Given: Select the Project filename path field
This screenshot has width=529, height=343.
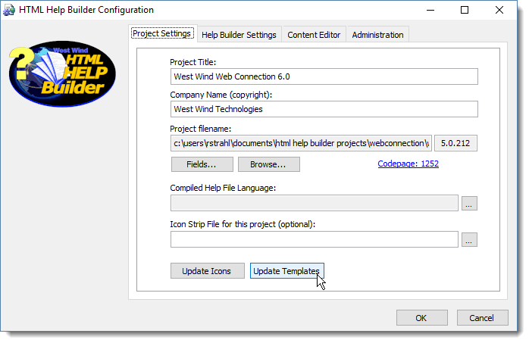Looking at the screenshot, I should [x=301, y=143].
